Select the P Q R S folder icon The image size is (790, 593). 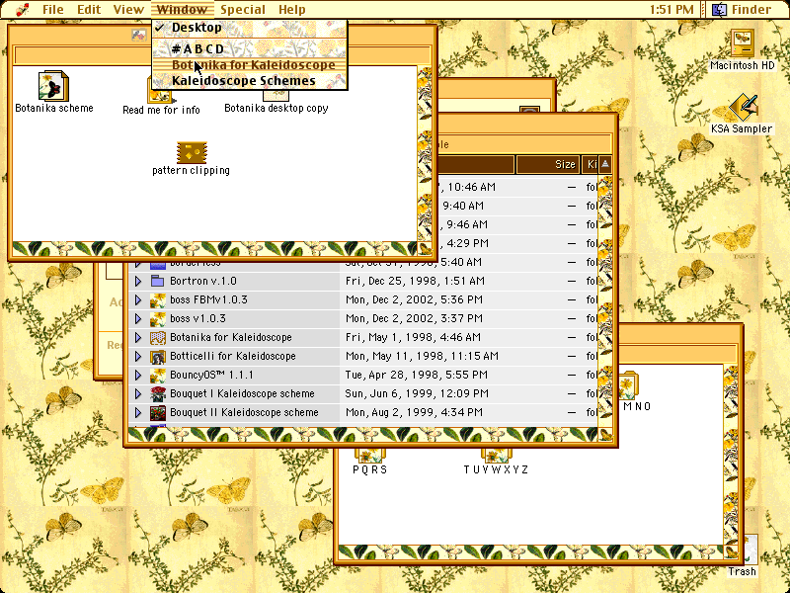click(x=369, y=456)
